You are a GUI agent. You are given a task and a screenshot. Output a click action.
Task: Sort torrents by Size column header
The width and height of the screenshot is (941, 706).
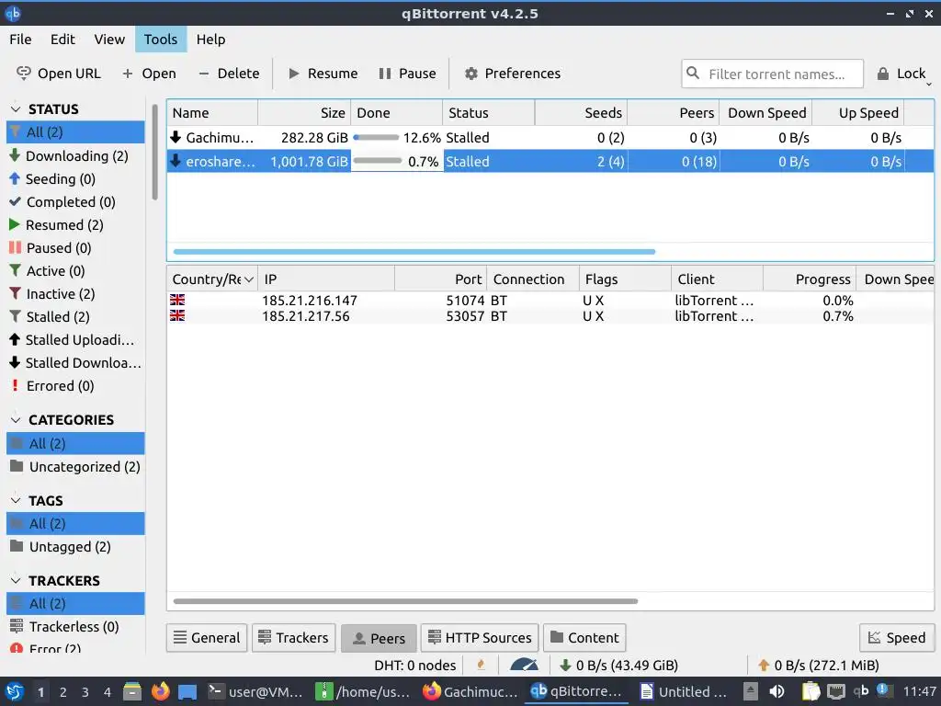click(x=305, y=113)
